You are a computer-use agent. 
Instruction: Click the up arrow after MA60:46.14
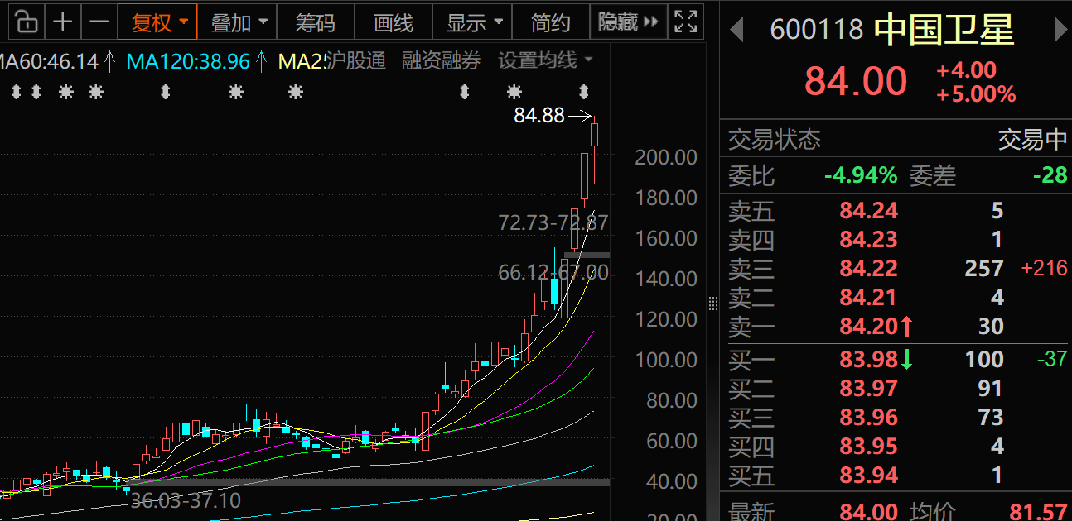click(x=109, y=61)
